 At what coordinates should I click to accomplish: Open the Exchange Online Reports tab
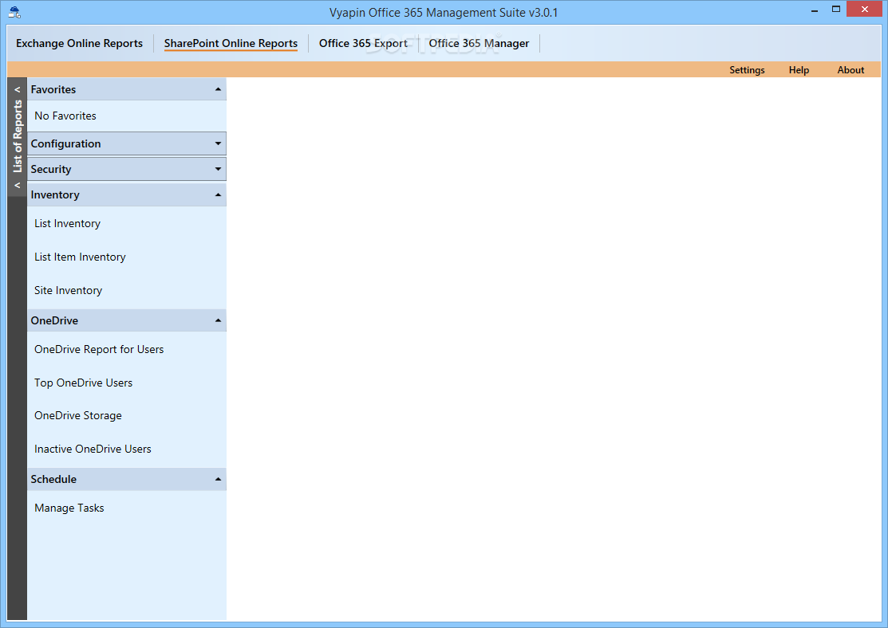click(x=79, y=44)
